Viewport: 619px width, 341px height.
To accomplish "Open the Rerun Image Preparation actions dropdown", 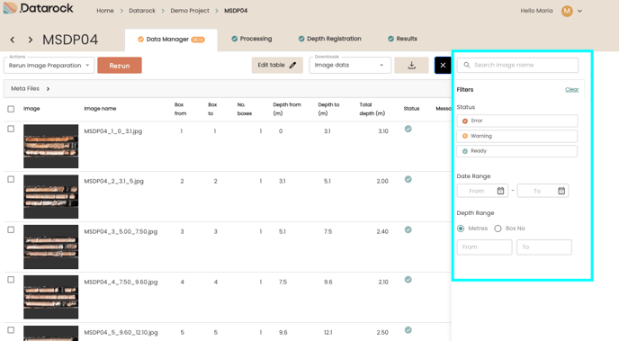I will coord(49,66).
